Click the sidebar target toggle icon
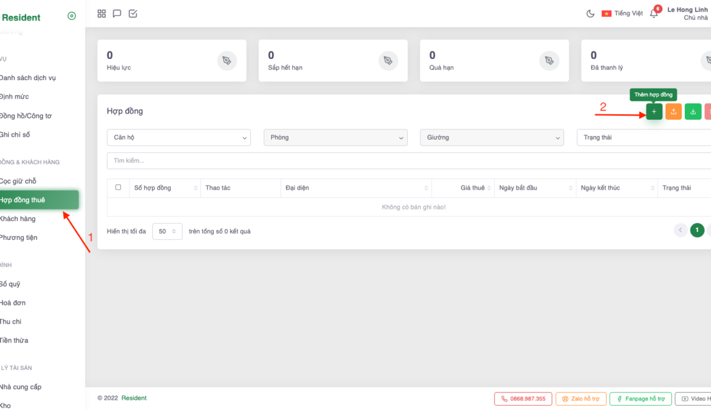 (72, 16)
